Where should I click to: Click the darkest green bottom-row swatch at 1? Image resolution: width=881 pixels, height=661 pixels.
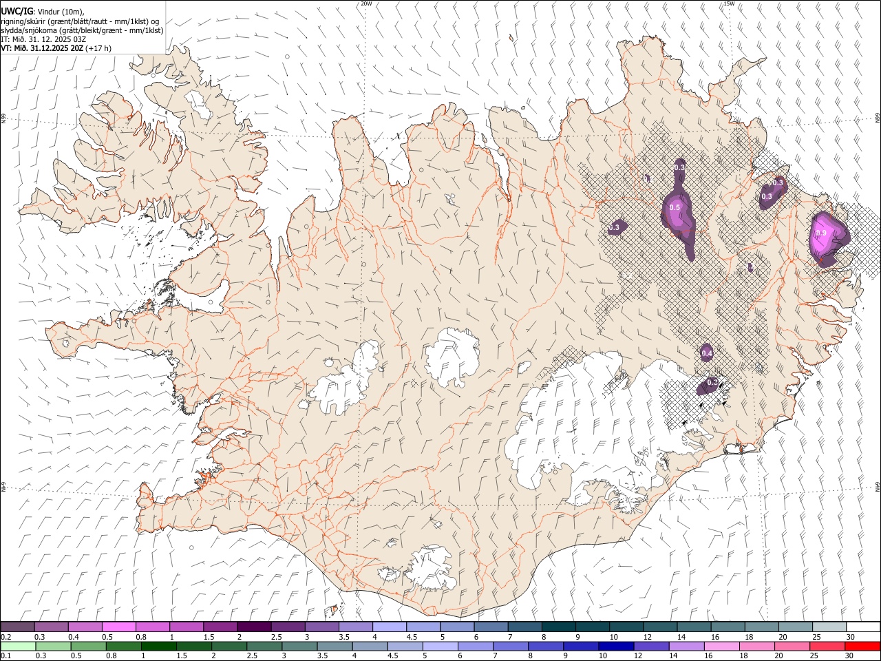click(x=159, y=647)
